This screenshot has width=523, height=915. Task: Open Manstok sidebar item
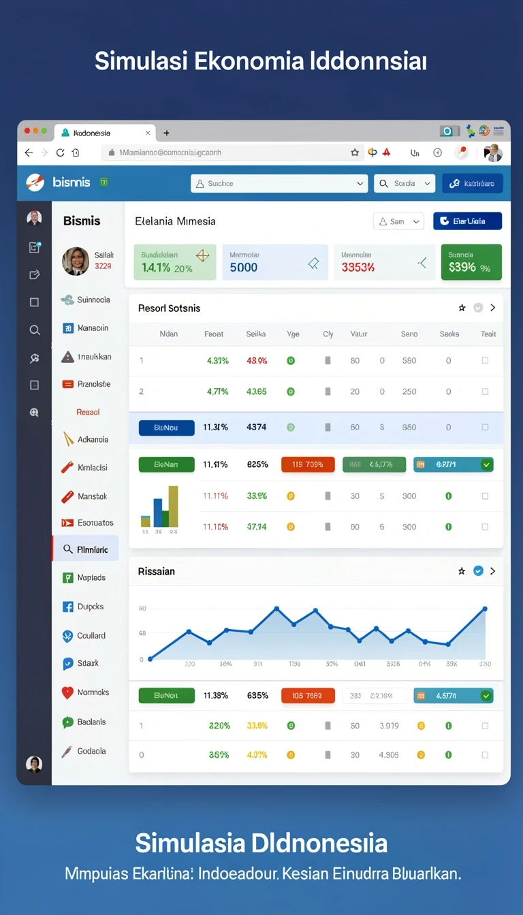pos(85,496)
